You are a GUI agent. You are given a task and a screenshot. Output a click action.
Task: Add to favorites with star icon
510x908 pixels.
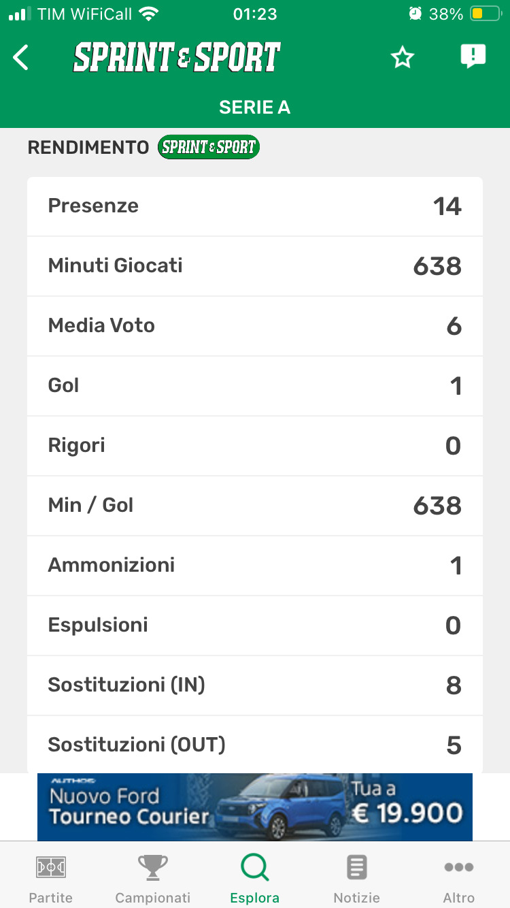click(403, 58)
